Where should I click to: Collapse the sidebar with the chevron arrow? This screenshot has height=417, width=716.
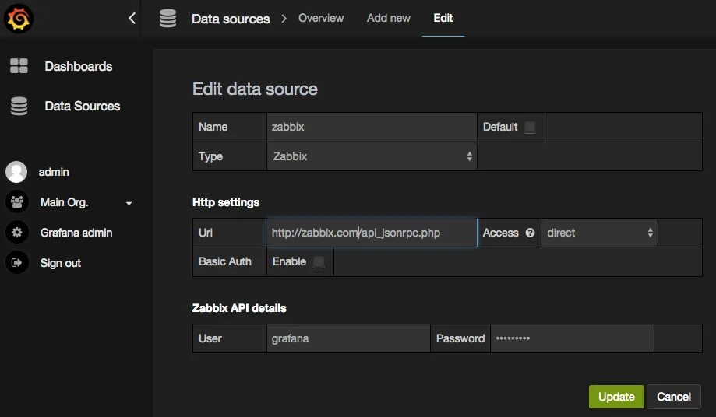[132, 19]
